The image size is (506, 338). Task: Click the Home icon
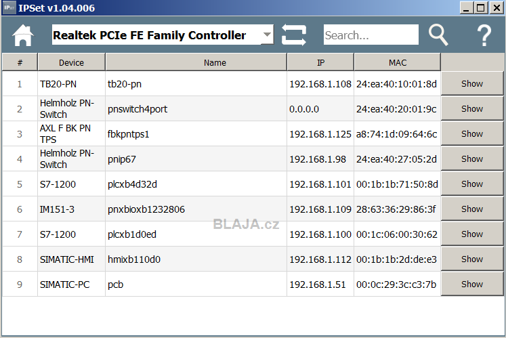pos(23,35)
